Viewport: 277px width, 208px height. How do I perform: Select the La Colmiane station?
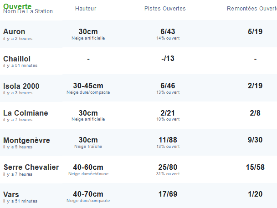point(26,113)
